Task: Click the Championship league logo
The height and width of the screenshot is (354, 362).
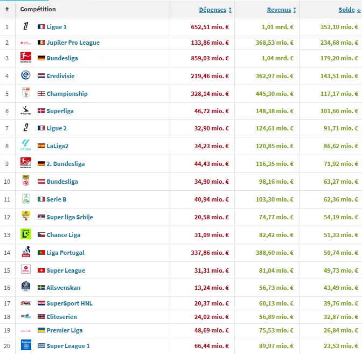Action: pyautogui.click(x=25, y=93)
